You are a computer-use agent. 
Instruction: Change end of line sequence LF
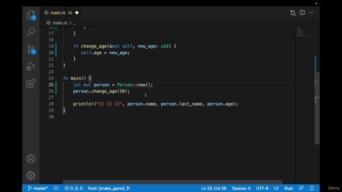point(276,188)
